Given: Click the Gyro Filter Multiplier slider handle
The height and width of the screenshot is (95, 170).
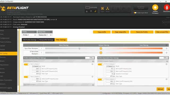Looking at the screenshot, I should click(x=101, y=49).
